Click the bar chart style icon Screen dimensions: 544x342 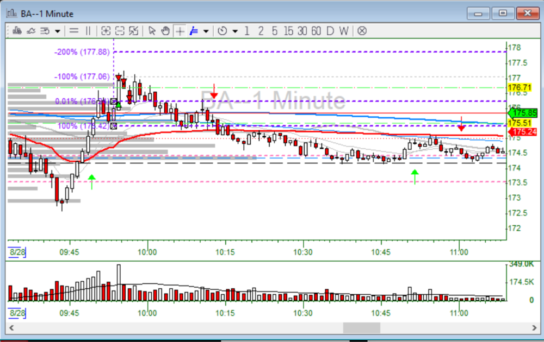pos(17,31)
